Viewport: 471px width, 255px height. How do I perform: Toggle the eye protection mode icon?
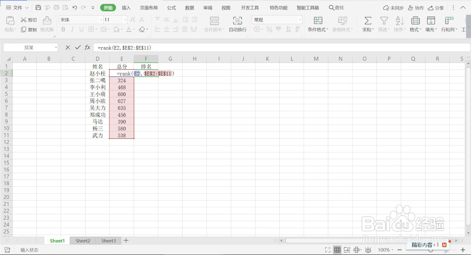(368, 250)
